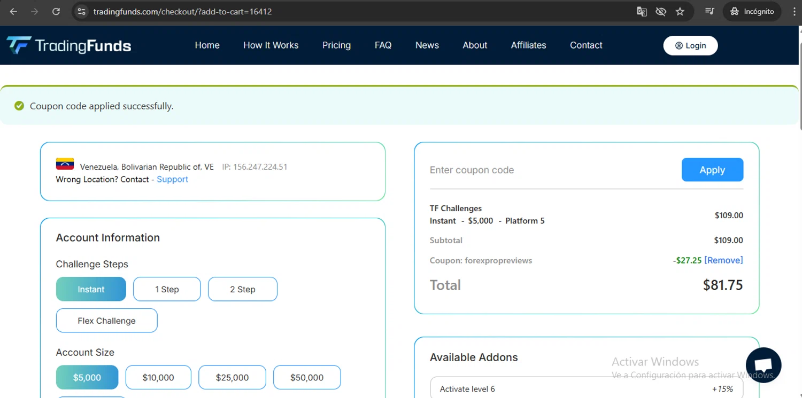
Task: Click the Venezuela flag icon
Action: click(x=65, y=164)
